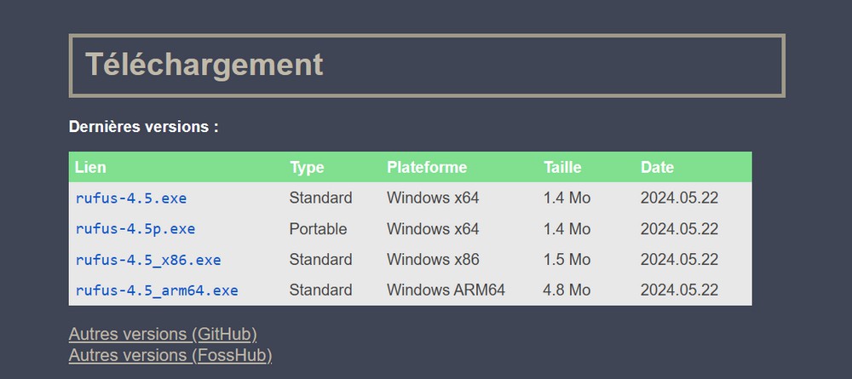This screenshot has width=852, height=379.
Task: Click the 1.5 Mo size cell
Action: click(567, 260)
